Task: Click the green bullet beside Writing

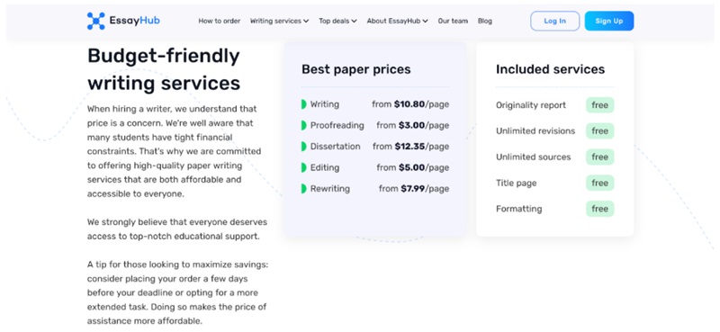Action: tap(303, 104)
